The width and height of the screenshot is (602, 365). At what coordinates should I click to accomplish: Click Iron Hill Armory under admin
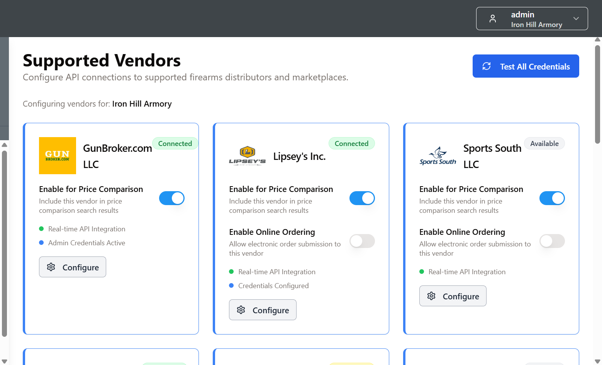click(x=536, y=25)
